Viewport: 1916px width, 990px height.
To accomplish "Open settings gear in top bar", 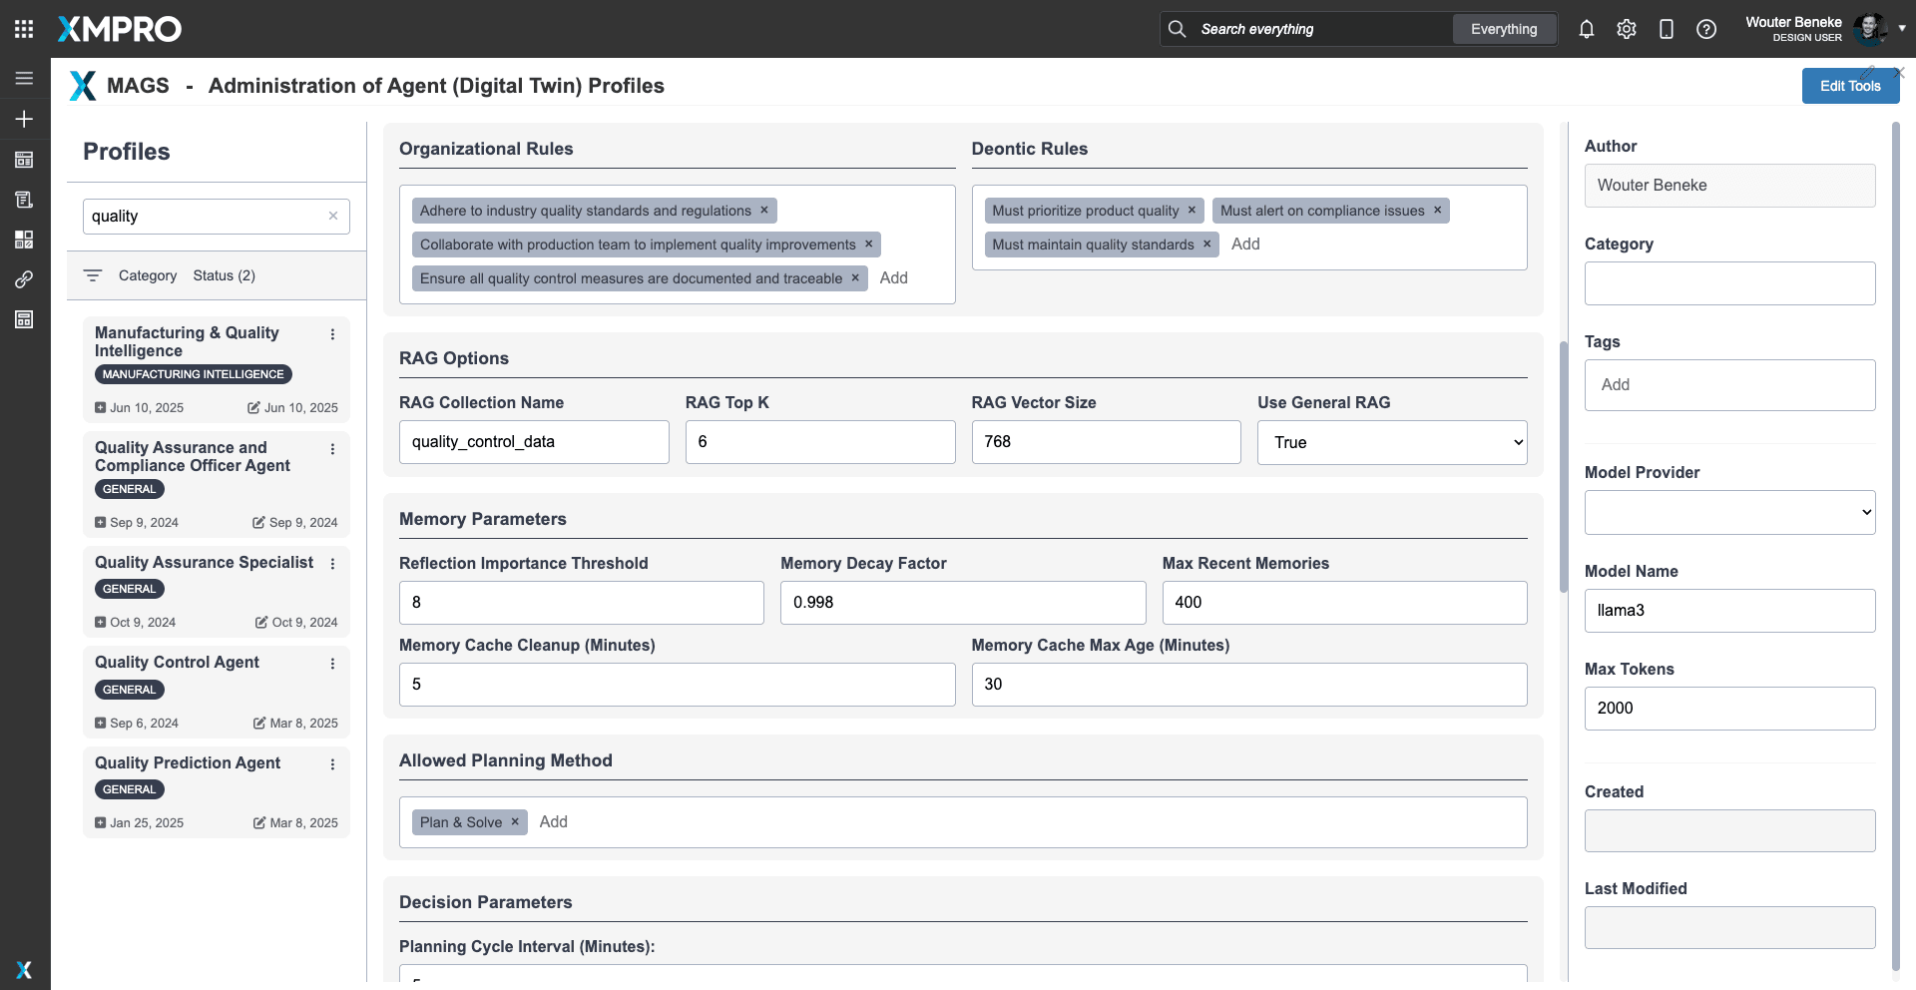I will (x=1626, y=29).
